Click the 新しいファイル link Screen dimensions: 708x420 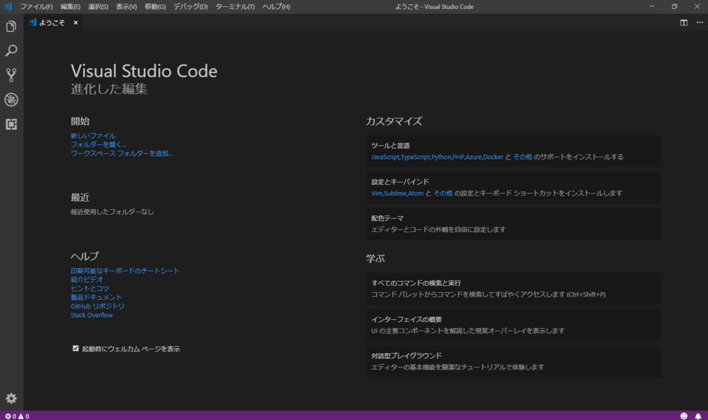[93, 135]
